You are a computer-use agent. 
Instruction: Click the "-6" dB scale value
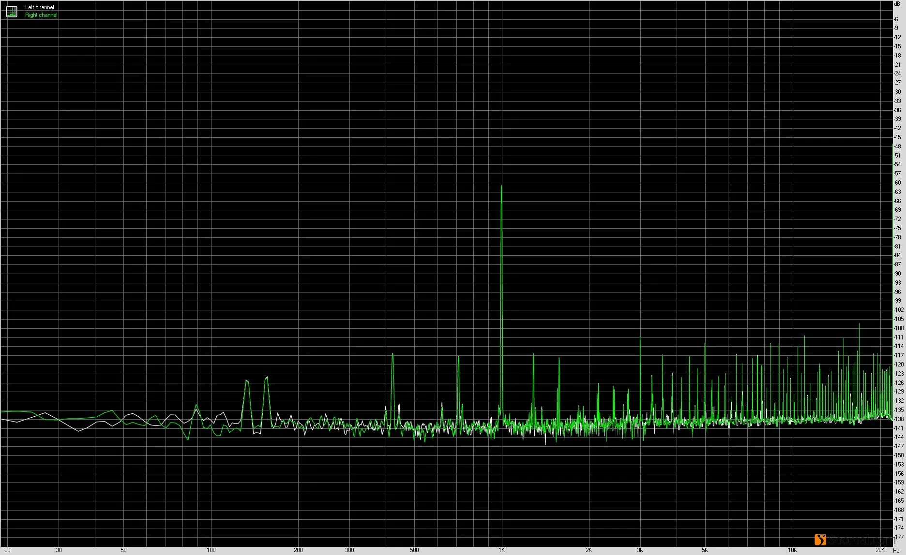[x=896, y=19]
